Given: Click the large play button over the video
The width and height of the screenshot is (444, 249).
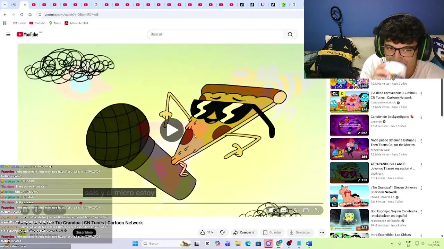Looking at the screenshot, I should pyautogui.click(x=172, y=130).
